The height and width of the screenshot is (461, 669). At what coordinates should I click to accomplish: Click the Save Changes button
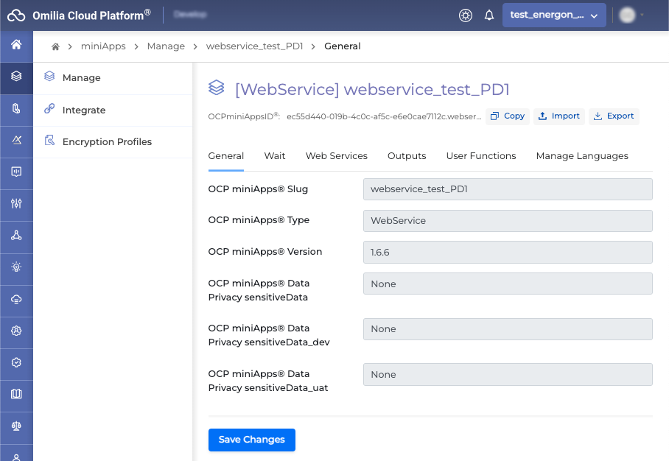[251, 440]
